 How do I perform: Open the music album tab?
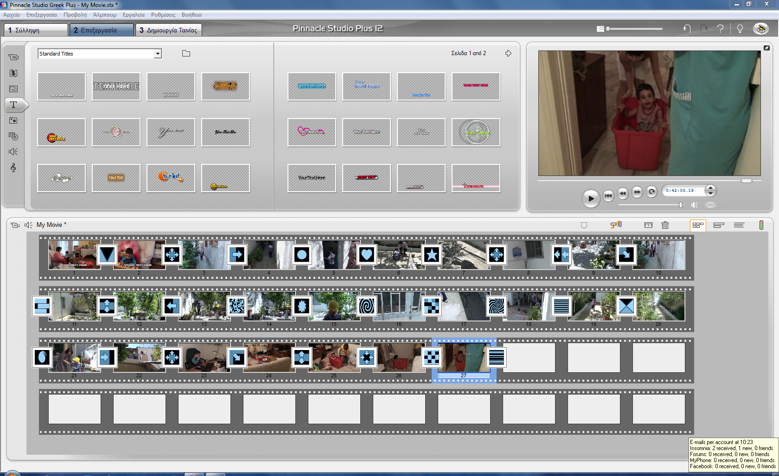pyautogui.click(x=13, y=168)
